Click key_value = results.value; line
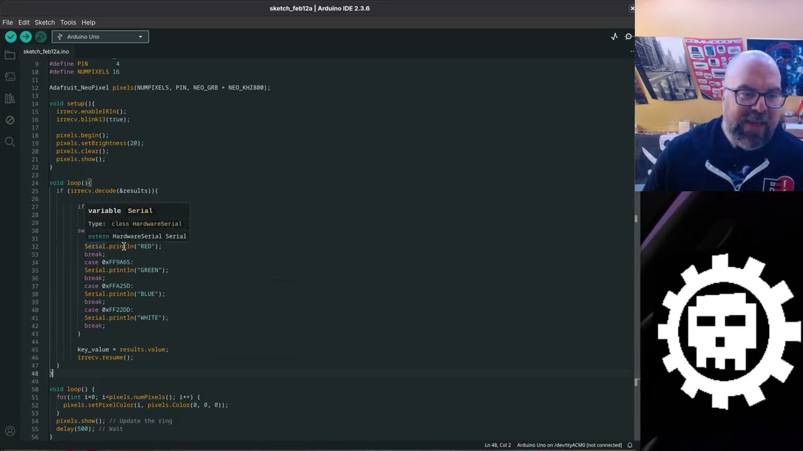 (x=123, y=350)
